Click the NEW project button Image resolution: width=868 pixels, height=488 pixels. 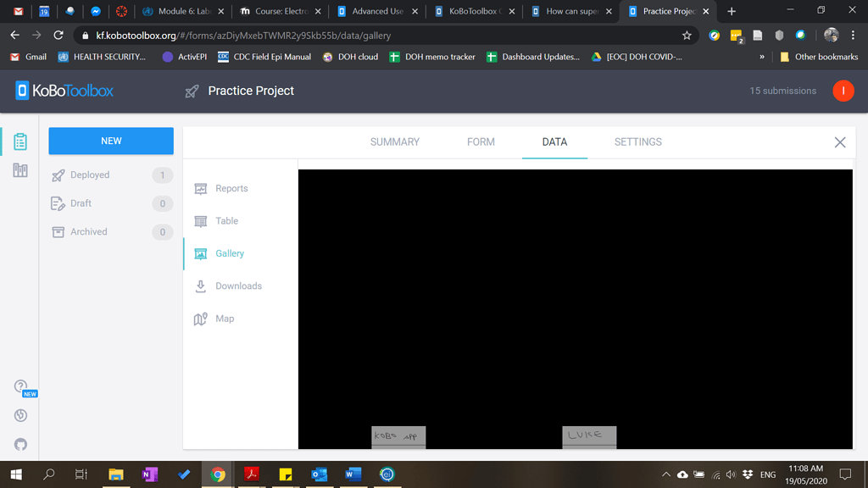[110, 141]
